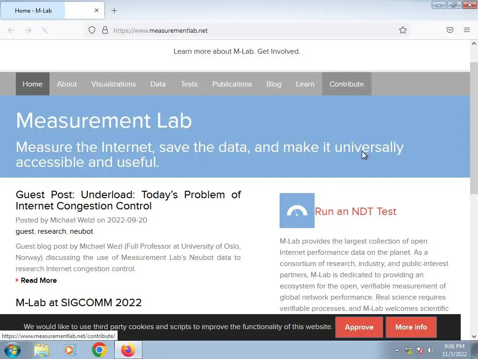This screenshot has width=478, height=359.
Task: Go back one page
Action: pyautogui.click(x=11, y=30)
